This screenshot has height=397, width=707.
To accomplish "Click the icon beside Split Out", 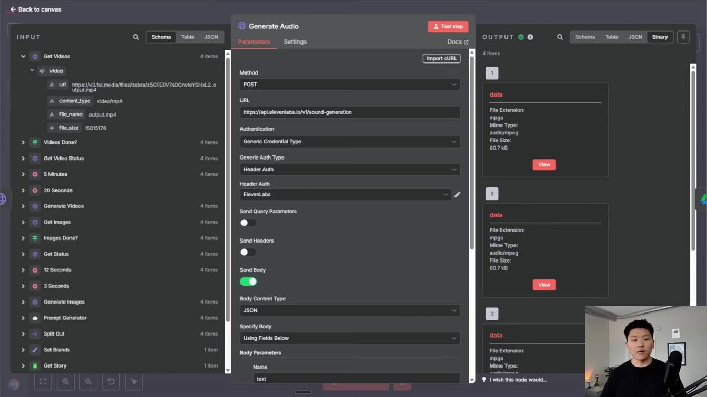I will point(35,334).
